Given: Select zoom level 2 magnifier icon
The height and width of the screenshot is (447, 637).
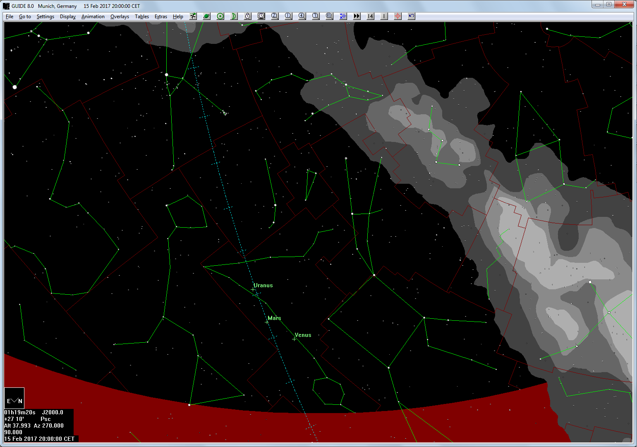Looking at the screenshot, I should tap(275, 16).
